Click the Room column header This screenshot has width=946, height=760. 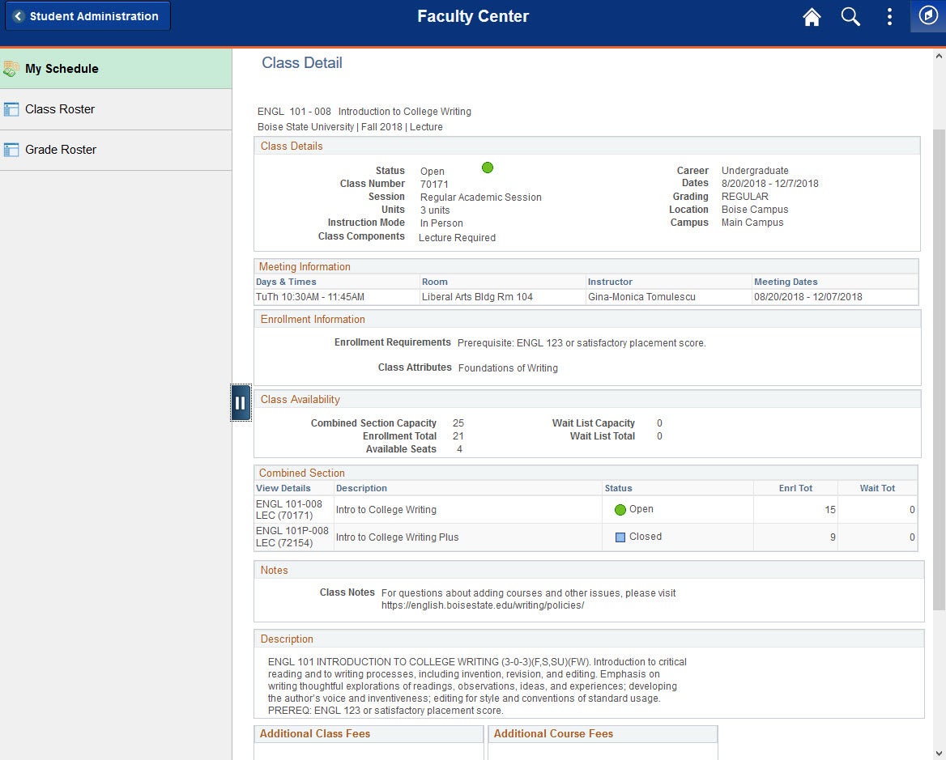point(434,282)
